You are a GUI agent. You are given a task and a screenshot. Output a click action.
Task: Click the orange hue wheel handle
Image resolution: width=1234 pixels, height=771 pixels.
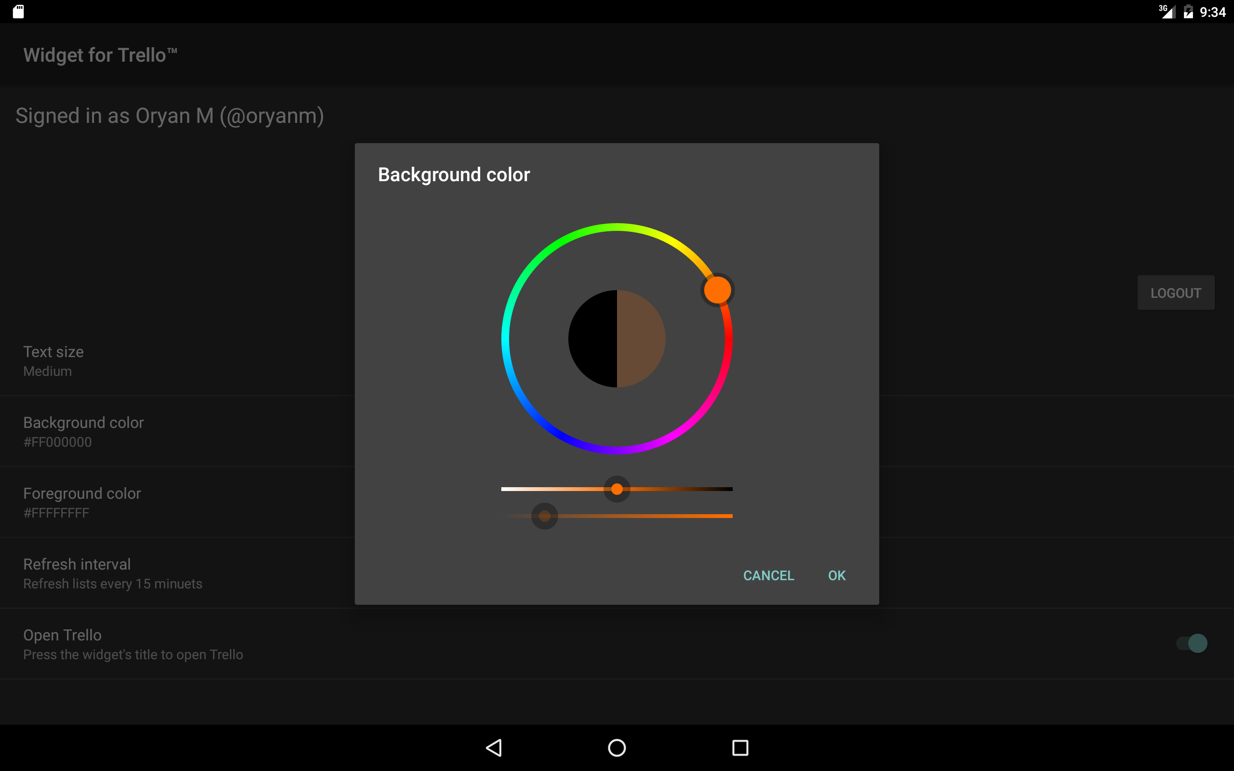pos(717,290)
